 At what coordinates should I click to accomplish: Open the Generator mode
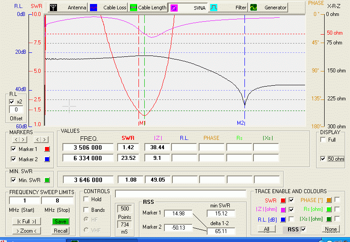pos(268,8)
